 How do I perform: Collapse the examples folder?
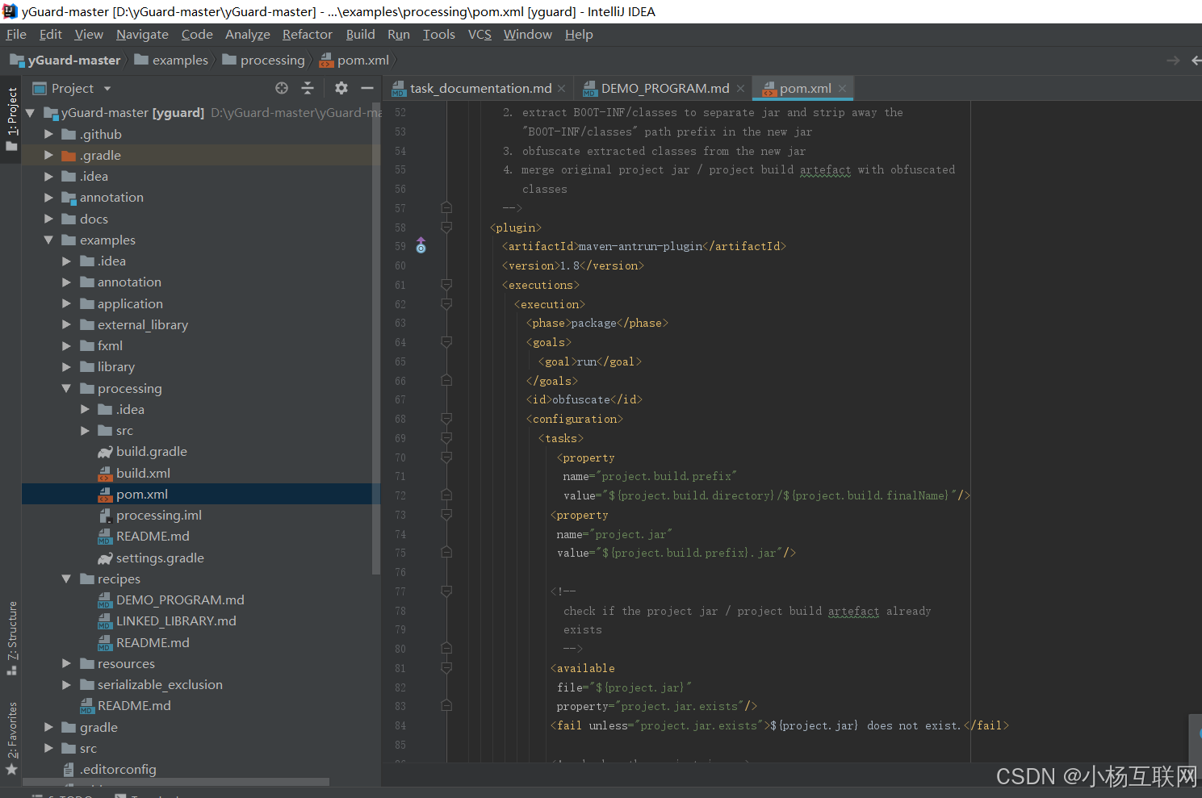click(48, 240)
